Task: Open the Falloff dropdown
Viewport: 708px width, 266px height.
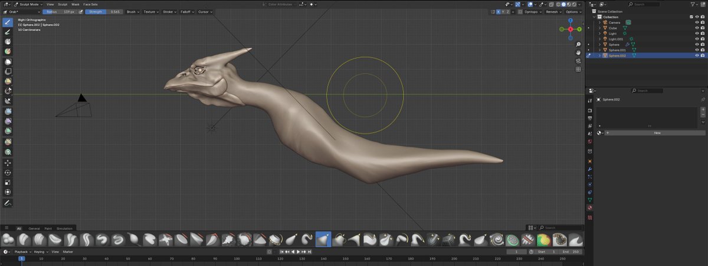Action: (x=187, y=12)
